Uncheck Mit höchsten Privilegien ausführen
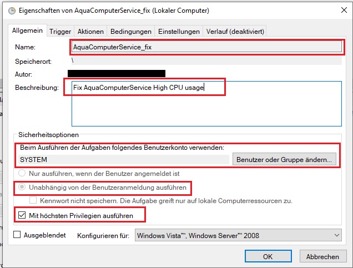Image resolution: width=353 pixels, height=268 pixels. 23,214
